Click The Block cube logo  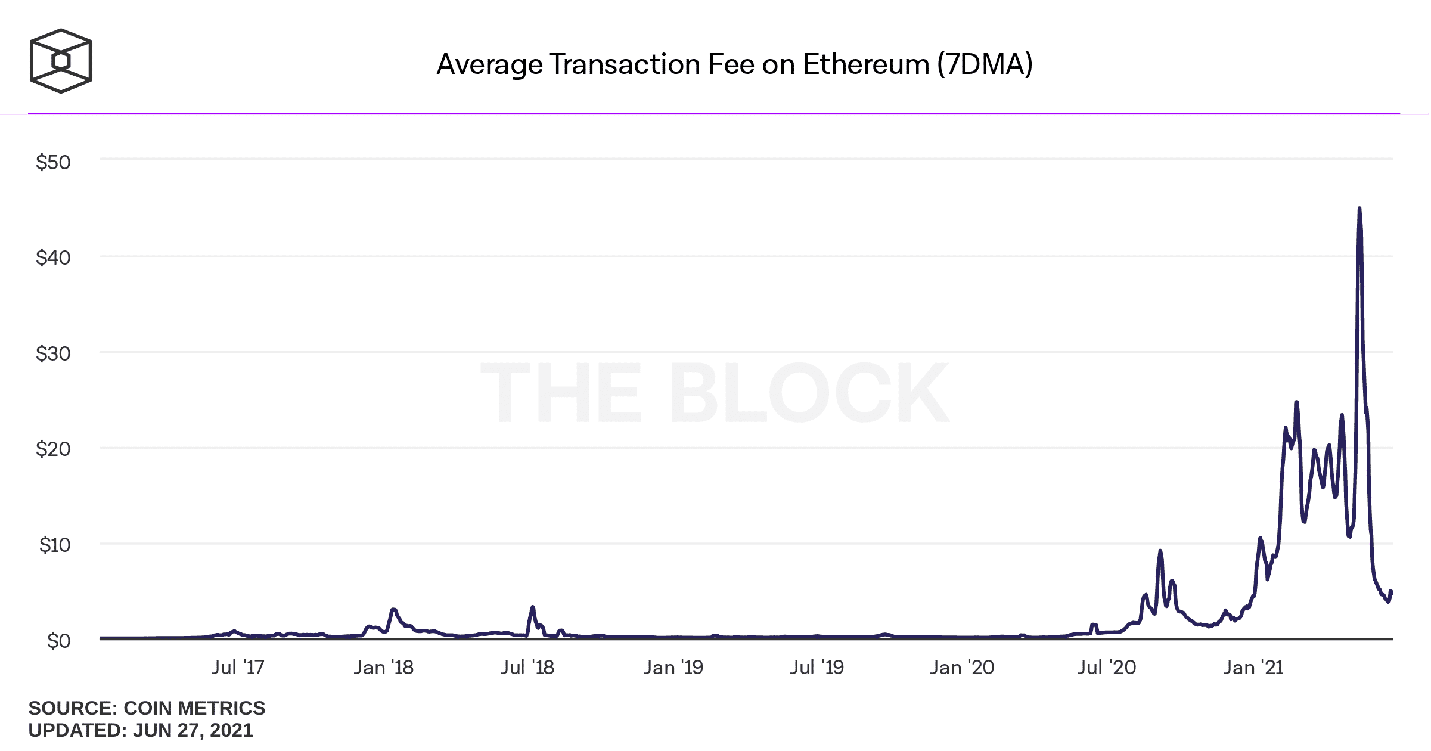tap(61, 61)
